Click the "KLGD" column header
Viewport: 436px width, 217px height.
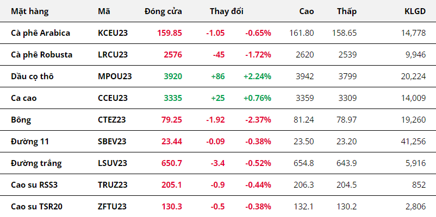tap(415, 11)
